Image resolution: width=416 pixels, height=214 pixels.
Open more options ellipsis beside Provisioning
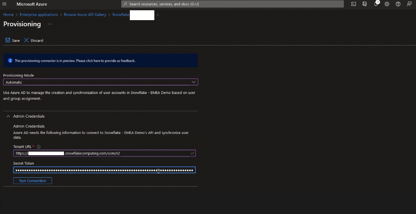click(x=50, y=24)
